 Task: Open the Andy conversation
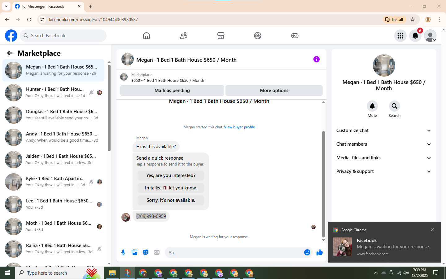53,137
